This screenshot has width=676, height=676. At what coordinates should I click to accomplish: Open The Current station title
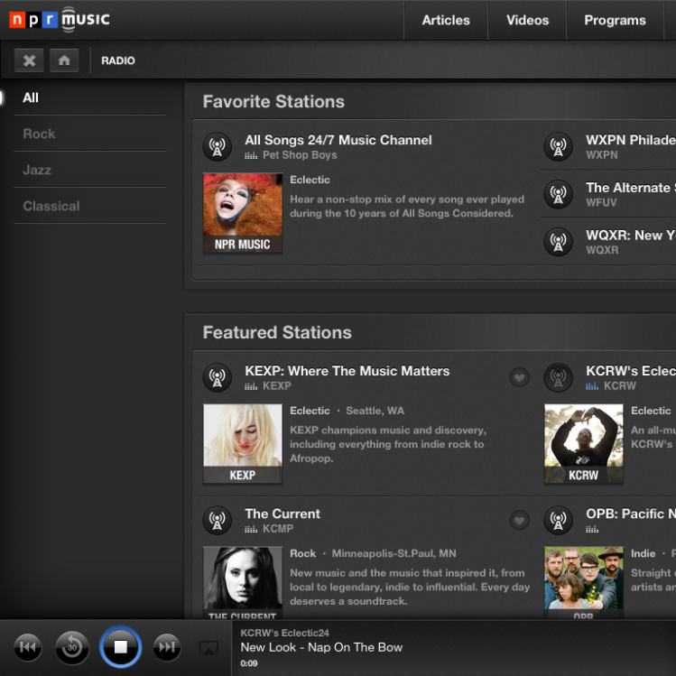tap(282, 514)
